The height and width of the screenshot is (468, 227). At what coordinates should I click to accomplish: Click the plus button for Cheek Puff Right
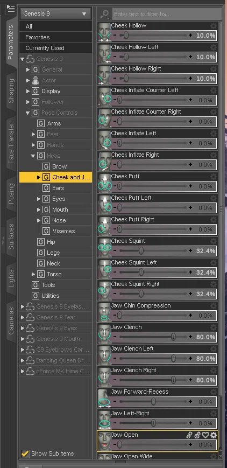pos(190,229)
